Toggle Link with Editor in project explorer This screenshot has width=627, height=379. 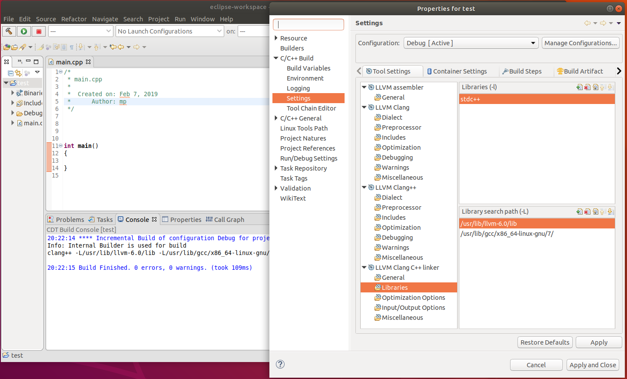pyautogui.click(x=18, y=73)
